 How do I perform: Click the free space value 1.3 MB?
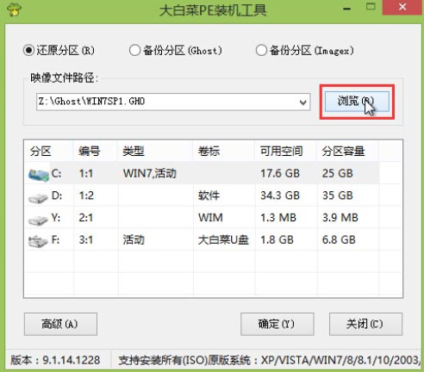tap(278, 218)
